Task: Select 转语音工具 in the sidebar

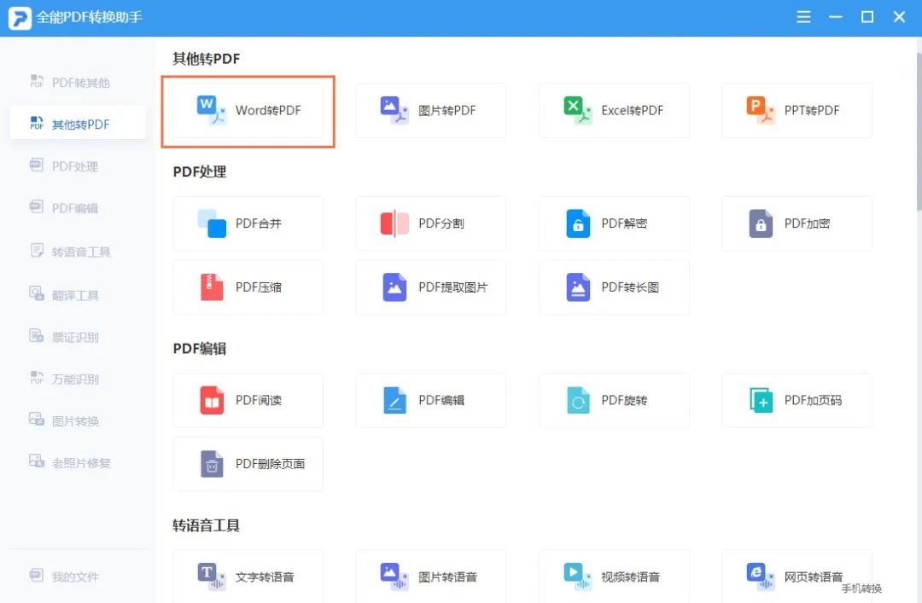Action: pos(78,252)
